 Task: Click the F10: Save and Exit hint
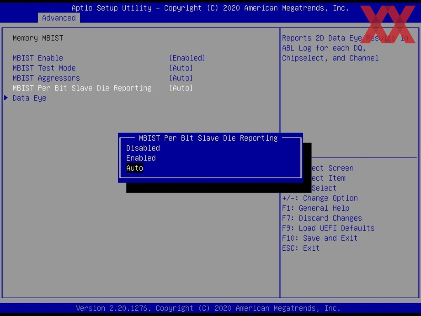click(x=319, y=238)
